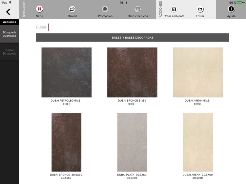Select Dubai Arena 30.5x60 tile thumbnail

[x=198, y=142]
